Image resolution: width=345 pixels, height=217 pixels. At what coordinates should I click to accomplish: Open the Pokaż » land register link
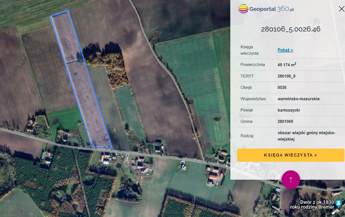pos(285,50)
